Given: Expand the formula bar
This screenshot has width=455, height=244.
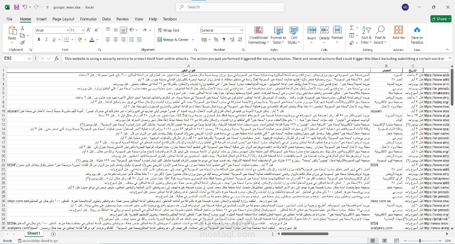Looking at the screenshot, I should coord(450,58).
